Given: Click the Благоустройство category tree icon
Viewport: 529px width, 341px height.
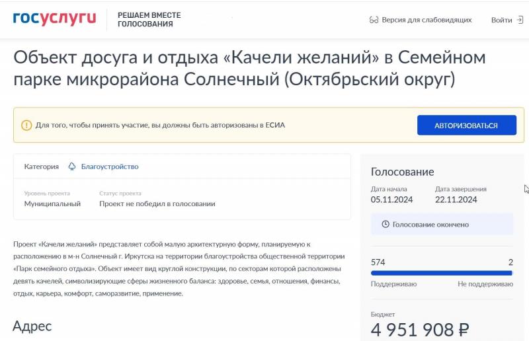Looking at the screenshot, I should pyautogui.click(x=72, y=167).
